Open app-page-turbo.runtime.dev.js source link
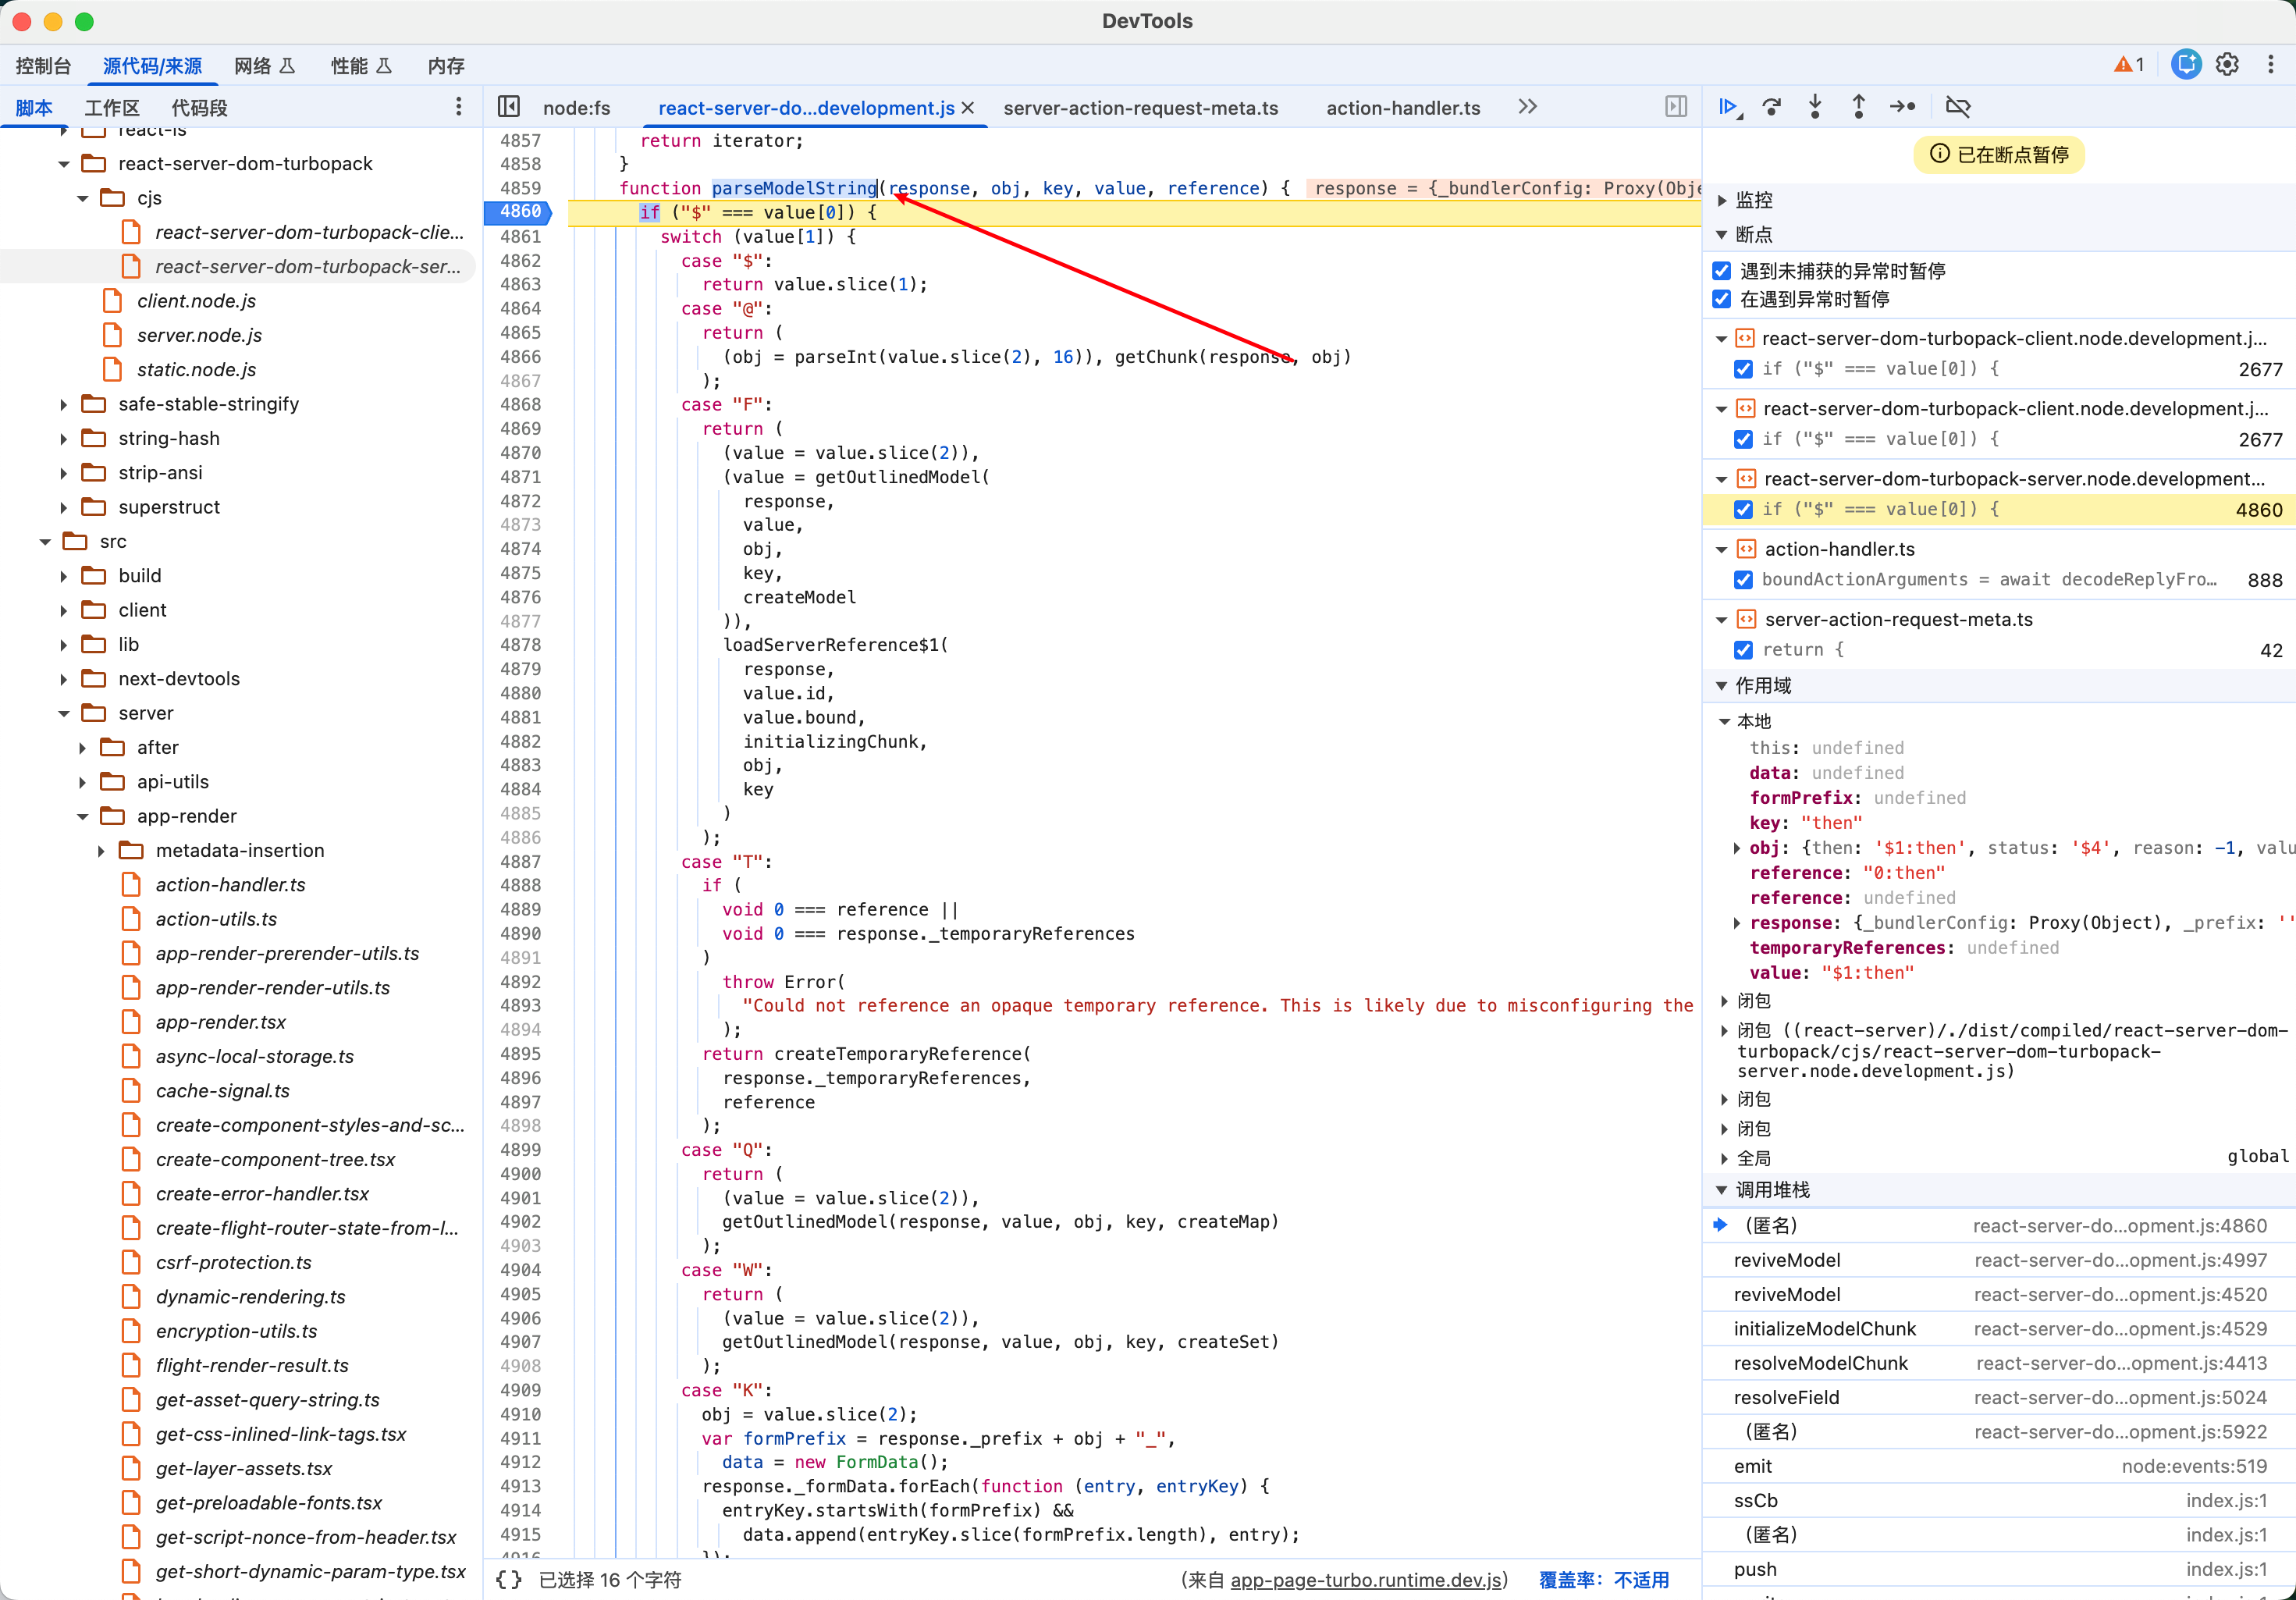 click(1366, 1579)
